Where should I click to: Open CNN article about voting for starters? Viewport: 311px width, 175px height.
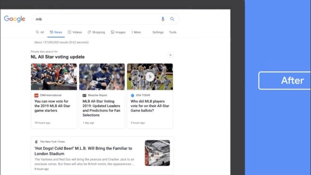[x=52, y=106]
